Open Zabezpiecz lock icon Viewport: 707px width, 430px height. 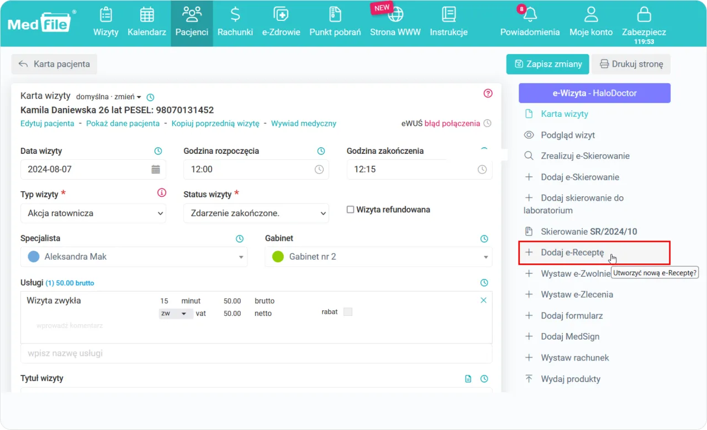click(643, 15)
